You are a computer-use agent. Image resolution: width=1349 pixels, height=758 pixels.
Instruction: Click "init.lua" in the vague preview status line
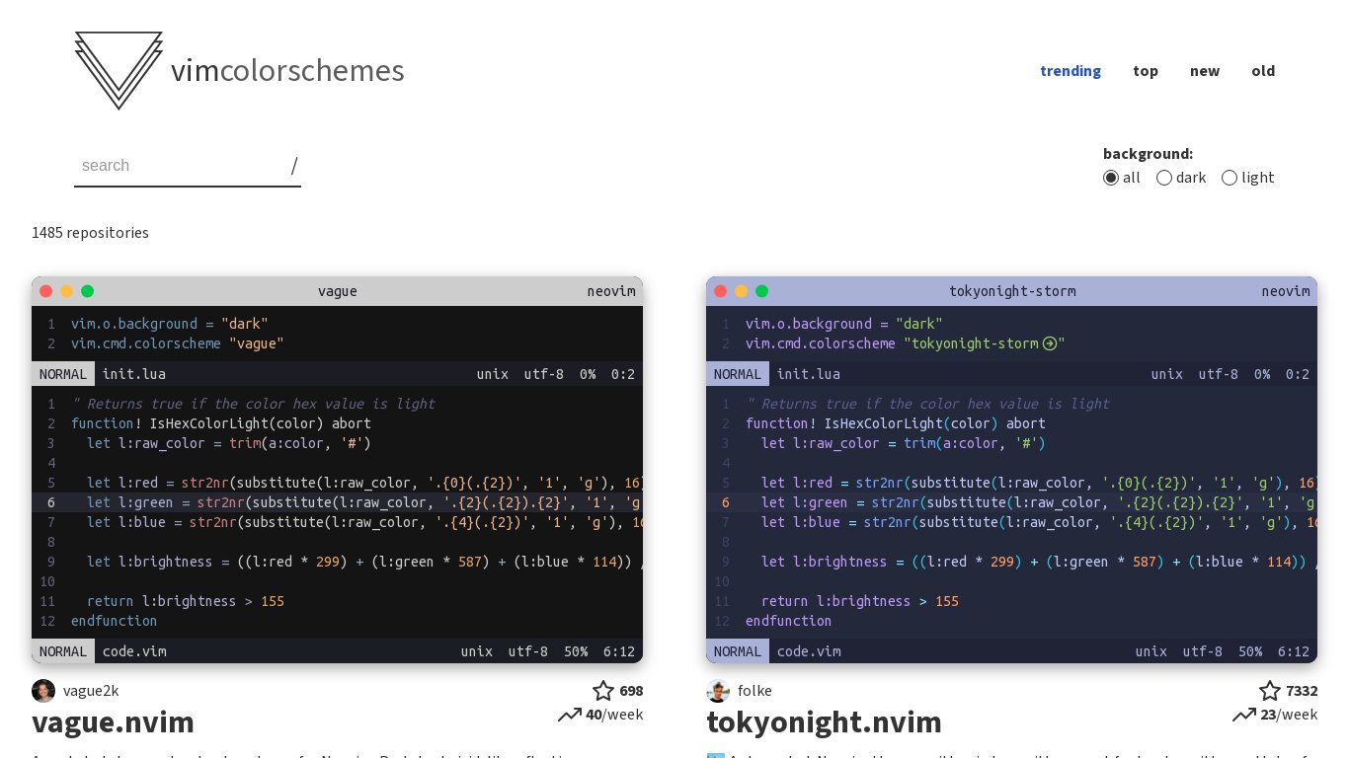[x=134, y=374]
